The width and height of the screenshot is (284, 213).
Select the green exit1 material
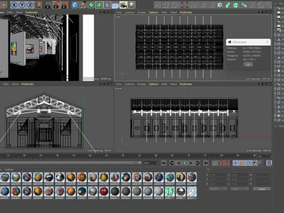[x=170, y=191]
